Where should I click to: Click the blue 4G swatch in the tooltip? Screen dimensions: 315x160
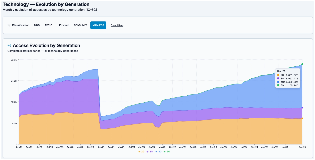[278, 82]
